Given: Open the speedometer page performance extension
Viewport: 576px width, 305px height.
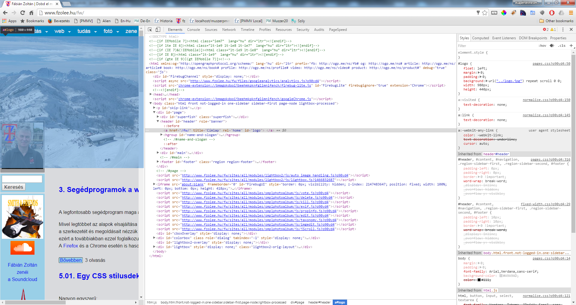Looking at the screenshot, I should (x=523, y=13).
